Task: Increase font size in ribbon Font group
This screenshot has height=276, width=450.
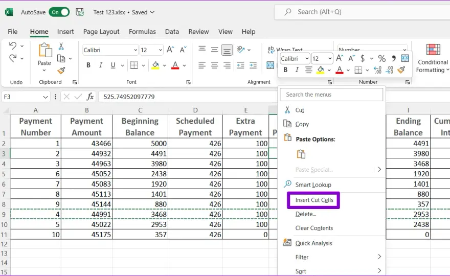Action: [170, 50]
